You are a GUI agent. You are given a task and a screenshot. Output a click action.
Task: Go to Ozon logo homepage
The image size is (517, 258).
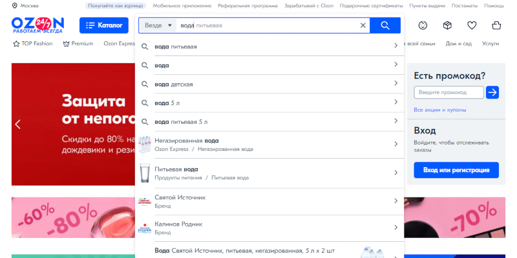(x=37, y=25)
